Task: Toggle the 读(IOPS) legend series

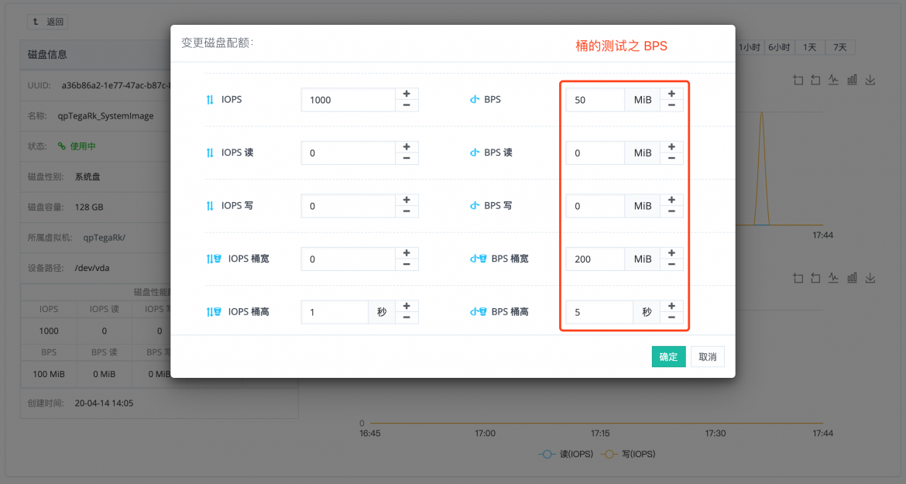Action: (566, 455)
